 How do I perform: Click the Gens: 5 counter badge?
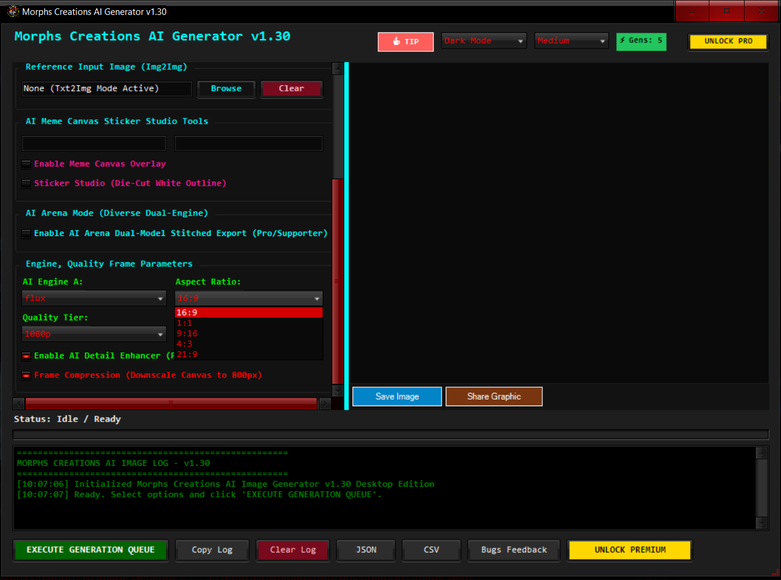click(641, 41)
